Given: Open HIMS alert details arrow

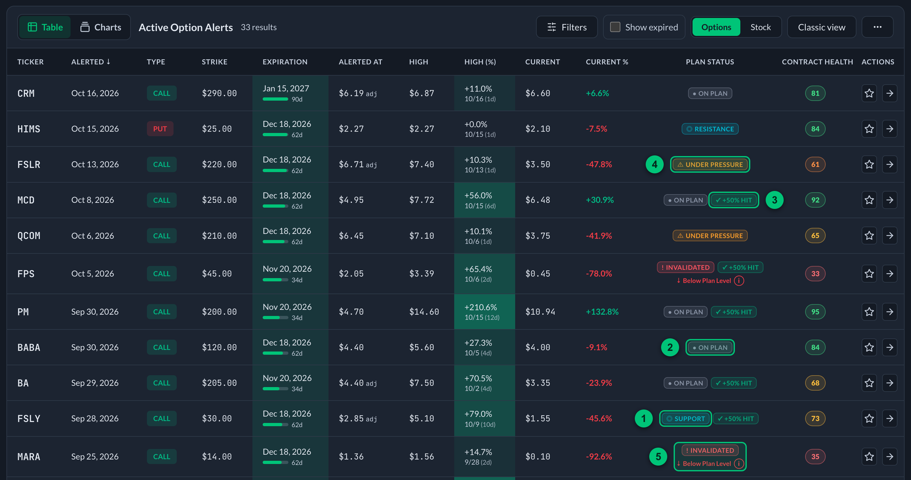Looking at the screenshot, I should click(890, 129).
